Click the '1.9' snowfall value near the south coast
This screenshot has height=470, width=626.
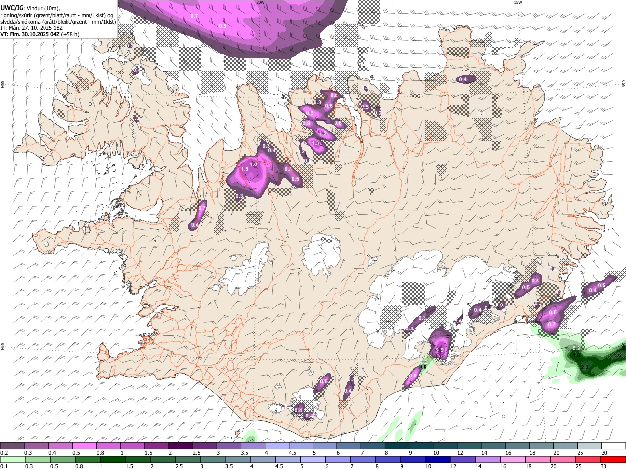[440, 351]
